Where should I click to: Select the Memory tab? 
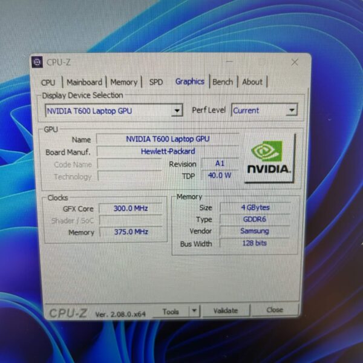124,82
